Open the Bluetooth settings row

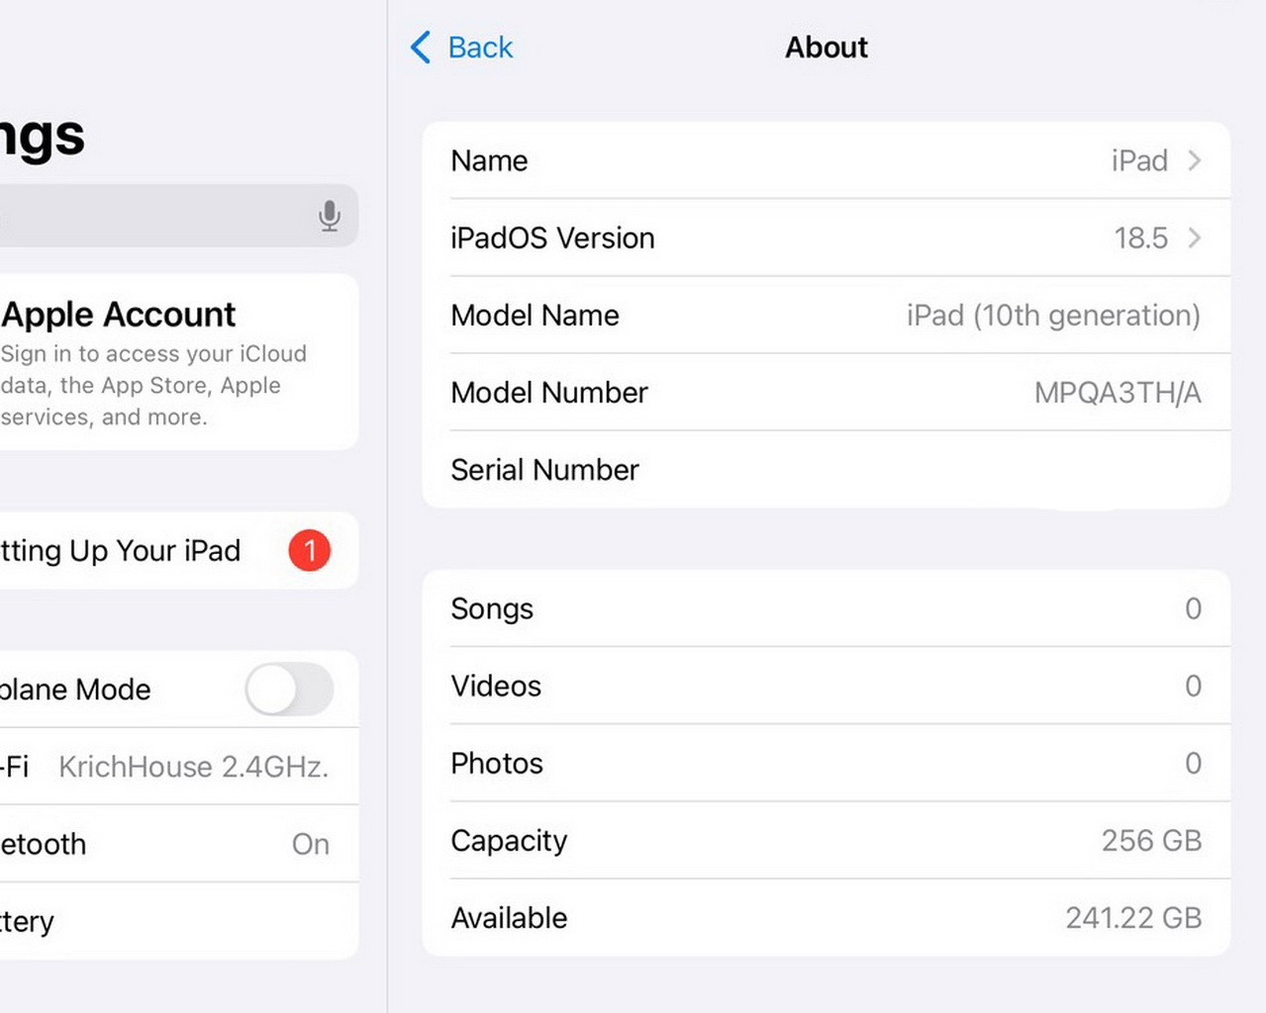179,844
